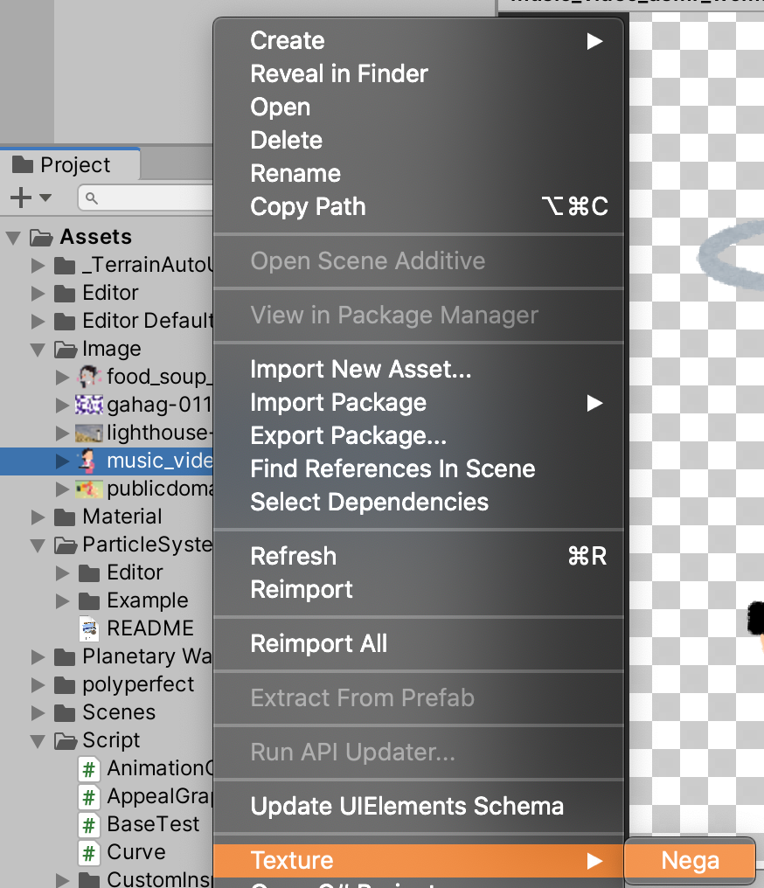Expand the Planetary Wa folder arrow
This screenshot has width=764, height=888.
coord(38,657)
